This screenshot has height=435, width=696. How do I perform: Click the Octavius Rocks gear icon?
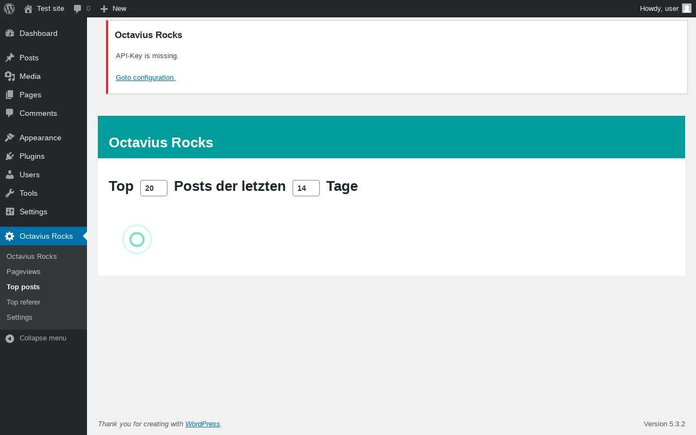10,236
